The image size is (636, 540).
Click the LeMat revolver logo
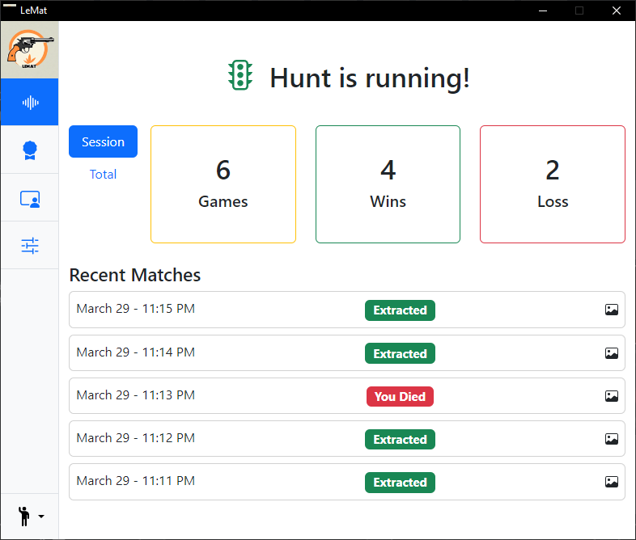[x=30, y=49]
